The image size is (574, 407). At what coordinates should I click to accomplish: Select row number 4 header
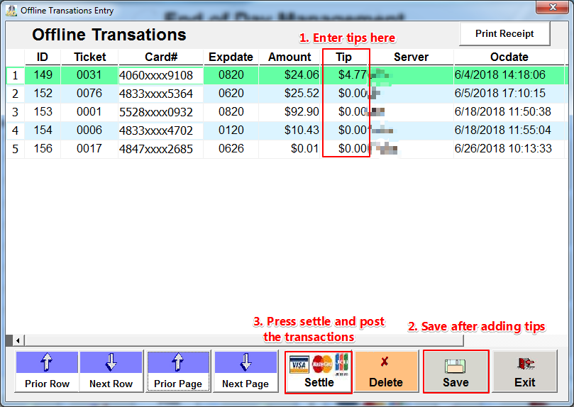pos(15,130)
